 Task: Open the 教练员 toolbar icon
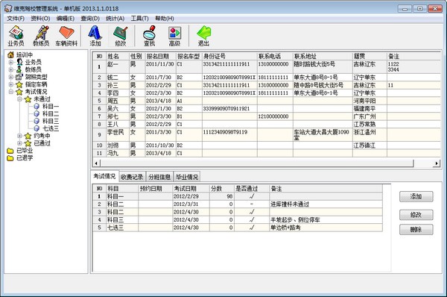pos(41,36)
